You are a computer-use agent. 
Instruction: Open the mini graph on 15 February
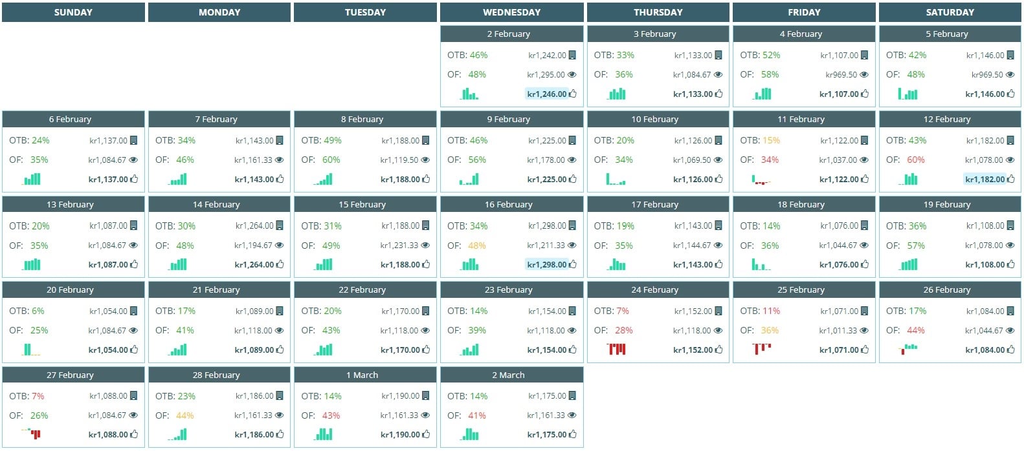324,264
